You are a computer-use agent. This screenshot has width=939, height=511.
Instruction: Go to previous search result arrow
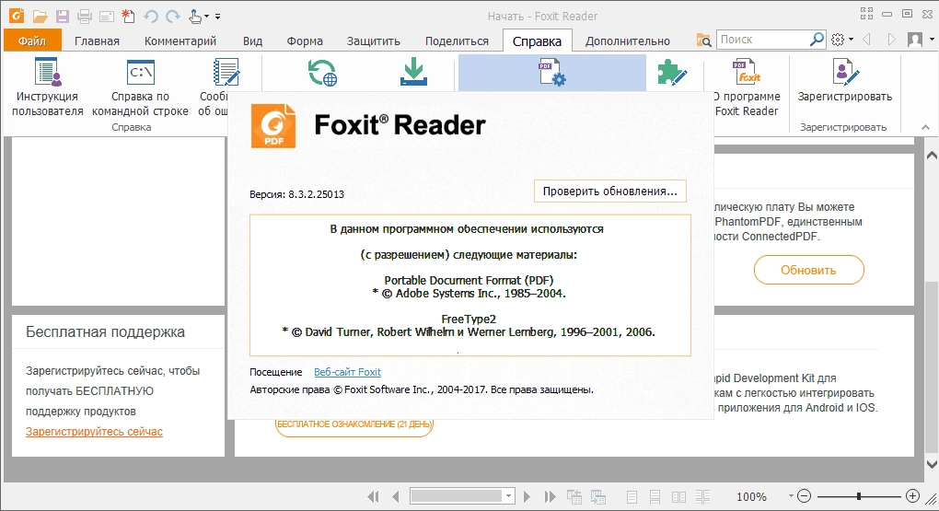pos(866,40)
